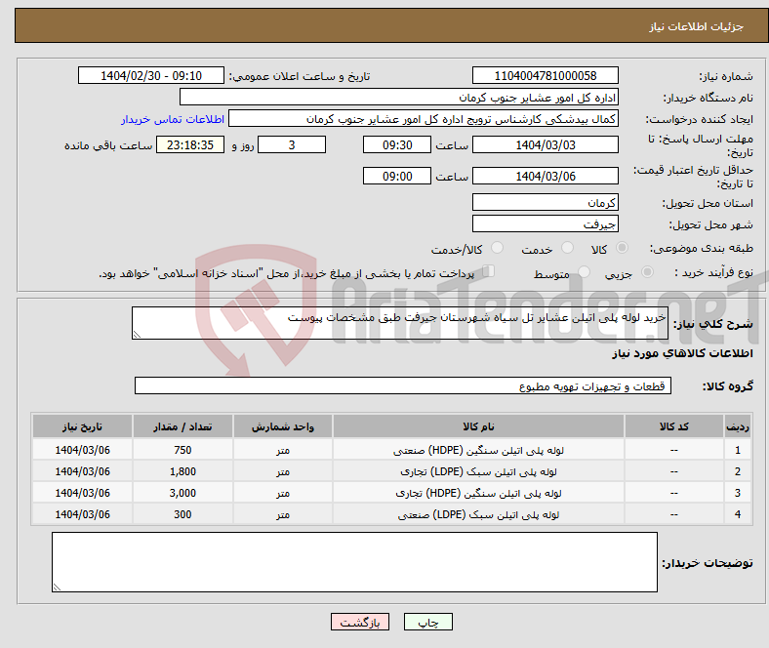The image size is (769, 648).
Task: Click the remaining time field 23:18:35
Action: pos(190,144)
